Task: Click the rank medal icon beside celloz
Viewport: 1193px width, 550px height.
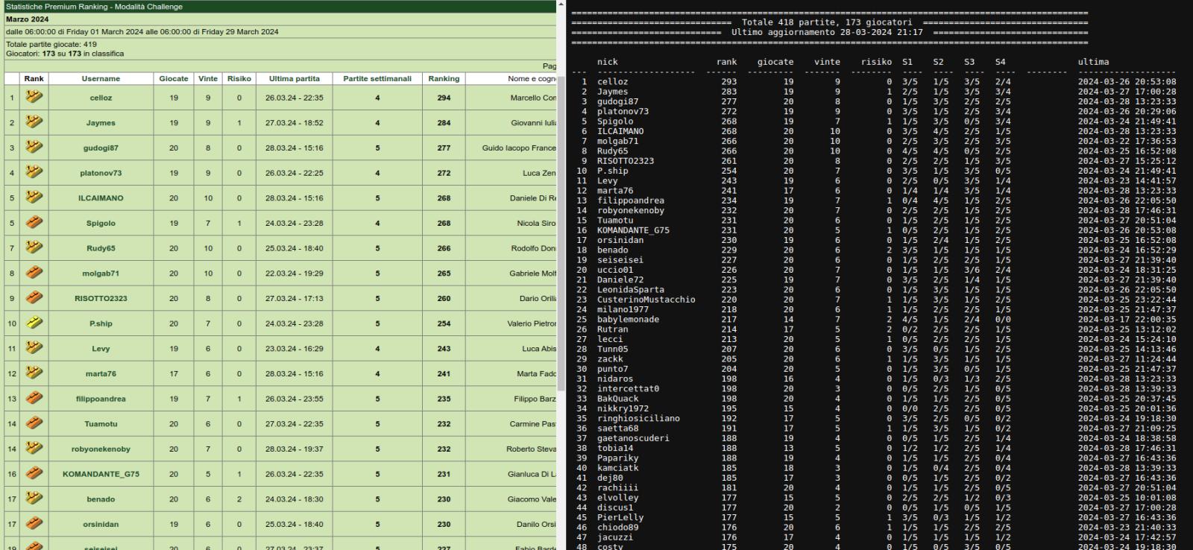Action: tap(34, 97)
